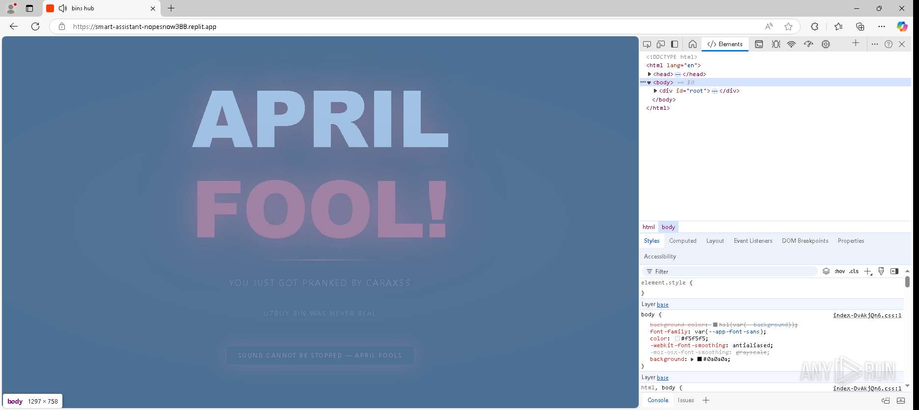
Task: Open the first body rule's index-DvAkjQn6.css:1 link
Action: [867, 315]
